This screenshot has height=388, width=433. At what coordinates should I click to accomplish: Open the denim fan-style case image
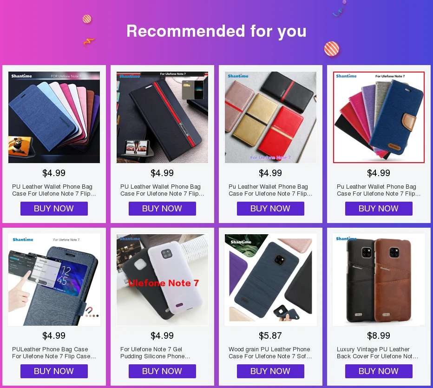coord(379,118)
